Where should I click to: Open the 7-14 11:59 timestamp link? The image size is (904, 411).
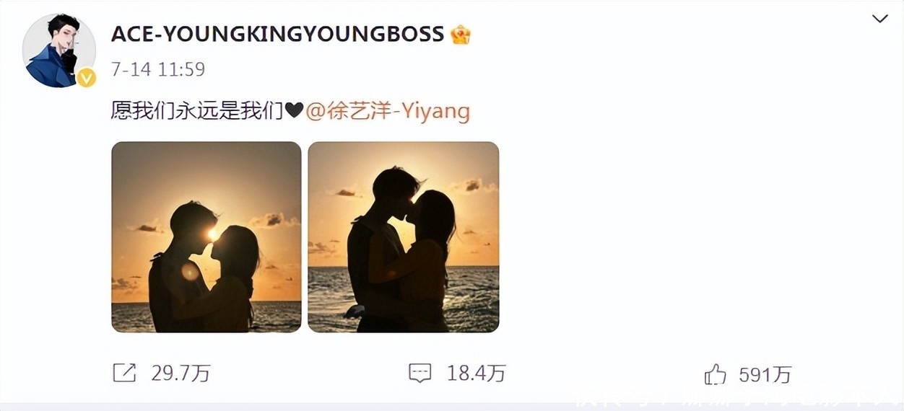coord(158,69)
